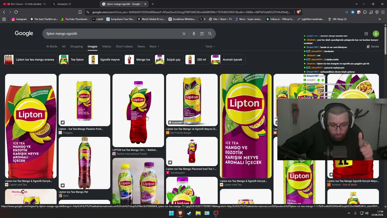
Task: Open the URL Ninja (1) bookmark
Action: click(337, 19)
